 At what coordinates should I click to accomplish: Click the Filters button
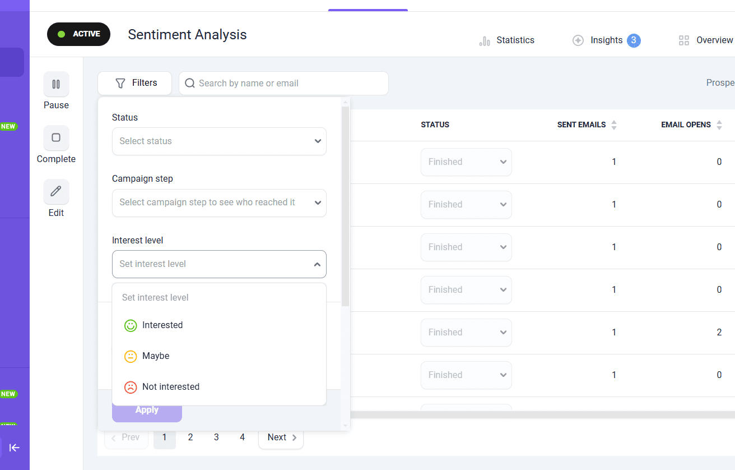(x=135, y=83)
